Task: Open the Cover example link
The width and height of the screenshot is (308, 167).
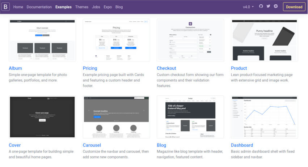Action: click(x=15, y=145)
